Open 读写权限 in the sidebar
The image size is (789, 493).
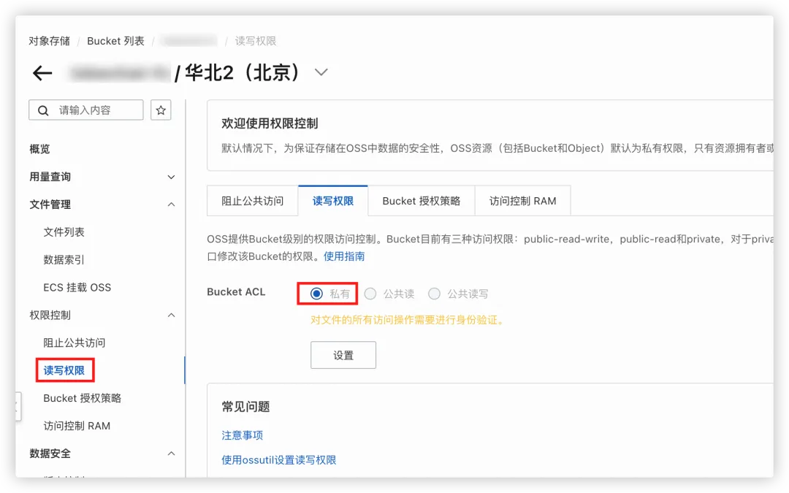coord(64,370)
